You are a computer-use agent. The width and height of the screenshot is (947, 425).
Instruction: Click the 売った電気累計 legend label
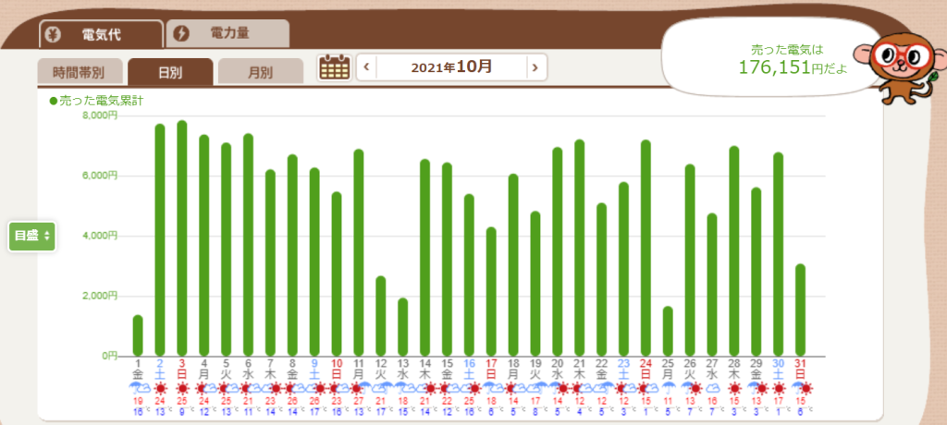point(96,99)
